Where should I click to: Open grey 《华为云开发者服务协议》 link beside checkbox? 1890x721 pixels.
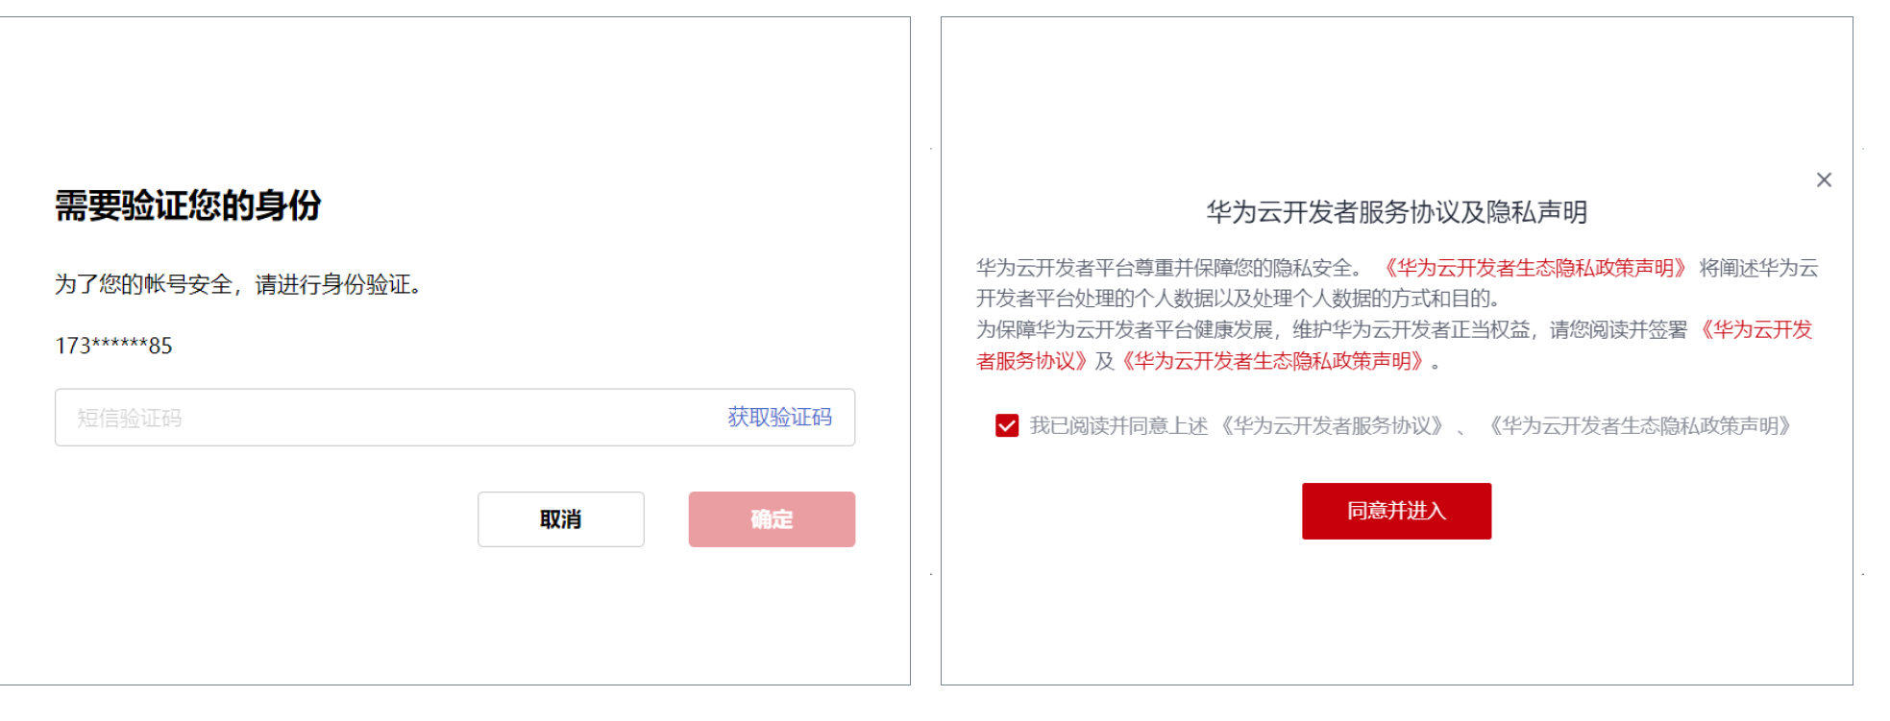[x=1332, y=425]
